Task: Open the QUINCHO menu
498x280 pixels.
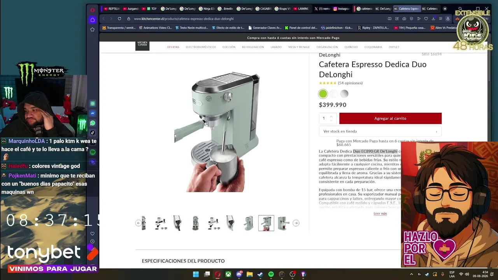Action: (351, 47)
